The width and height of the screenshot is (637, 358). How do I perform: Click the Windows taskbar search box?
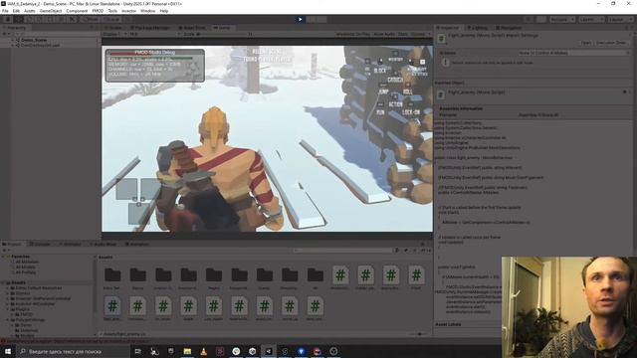click(73, 351)
